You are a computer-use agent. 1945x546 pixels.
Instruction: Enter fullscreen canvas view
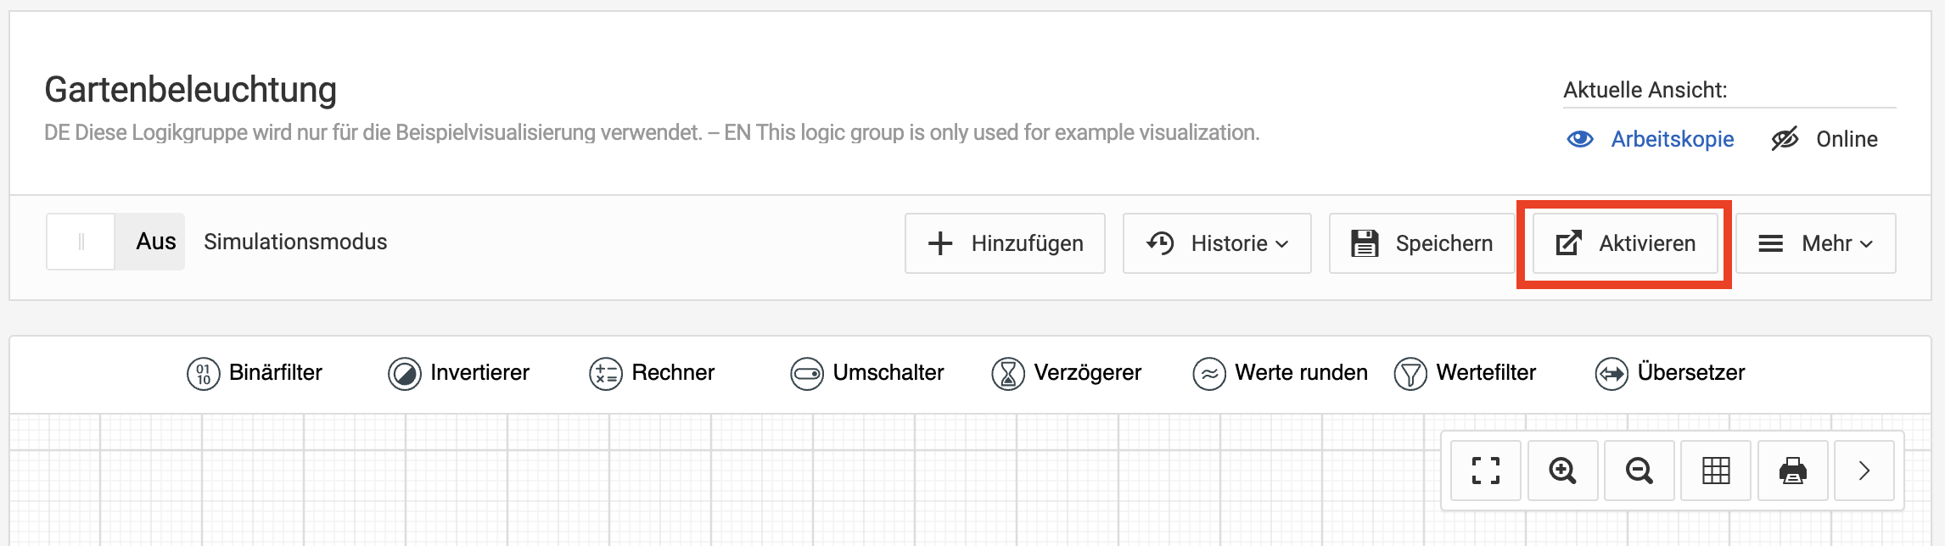(1485, 471)
